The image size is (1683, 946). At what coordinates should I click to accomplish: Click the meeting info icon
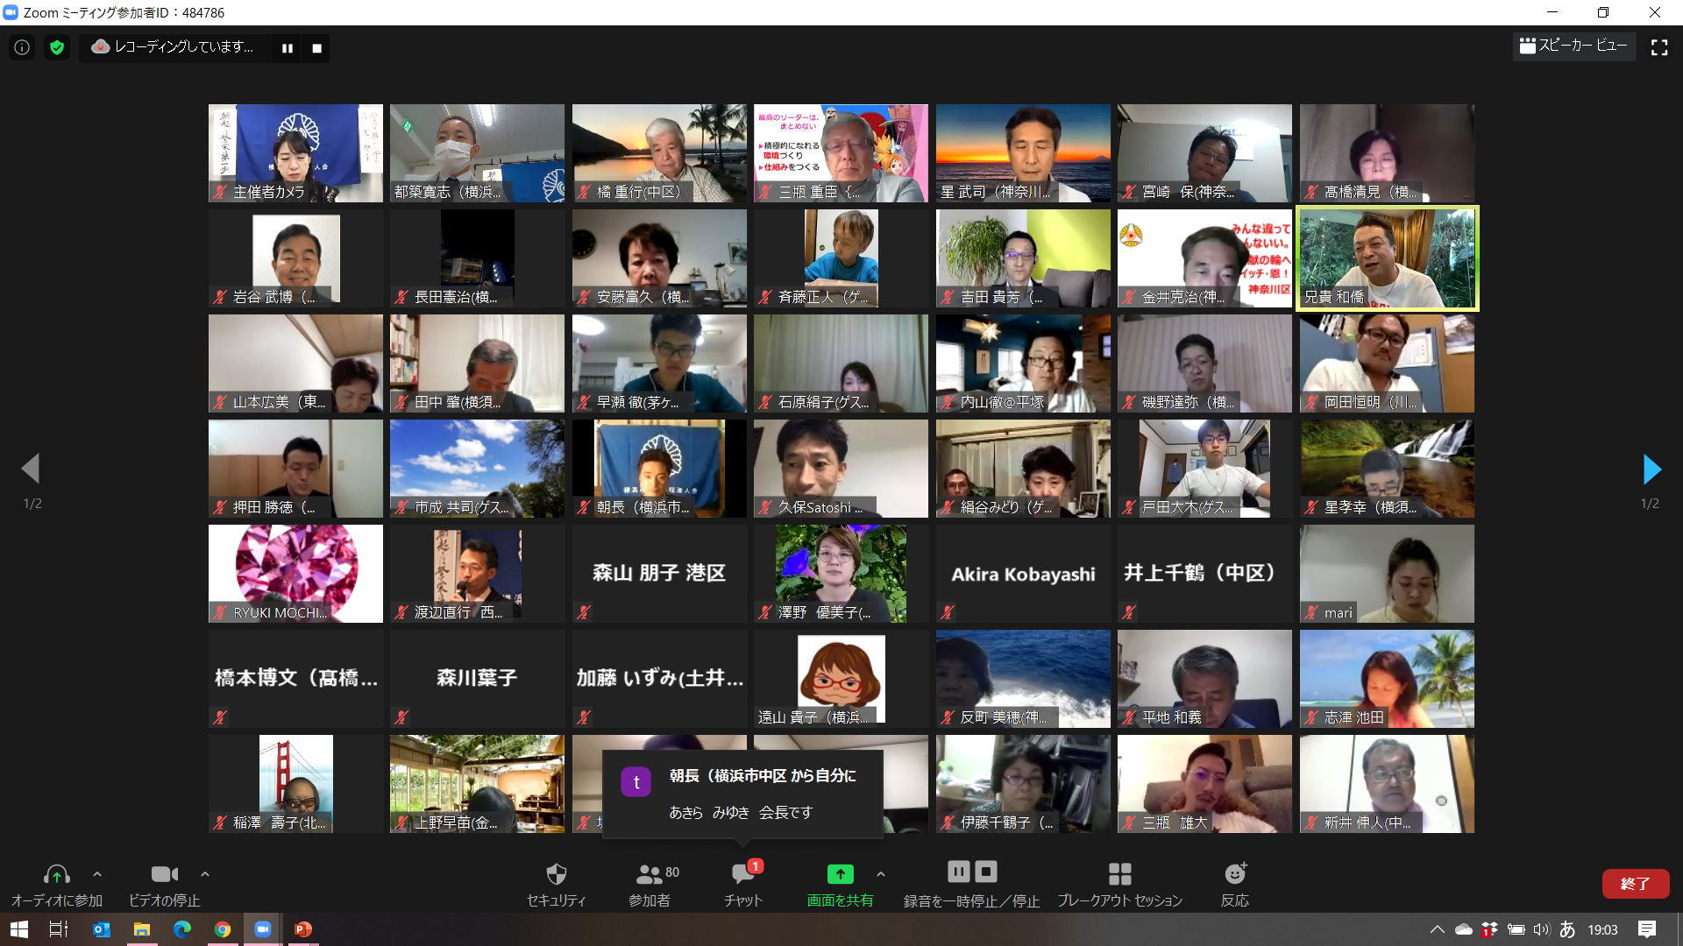pos(22,47)
